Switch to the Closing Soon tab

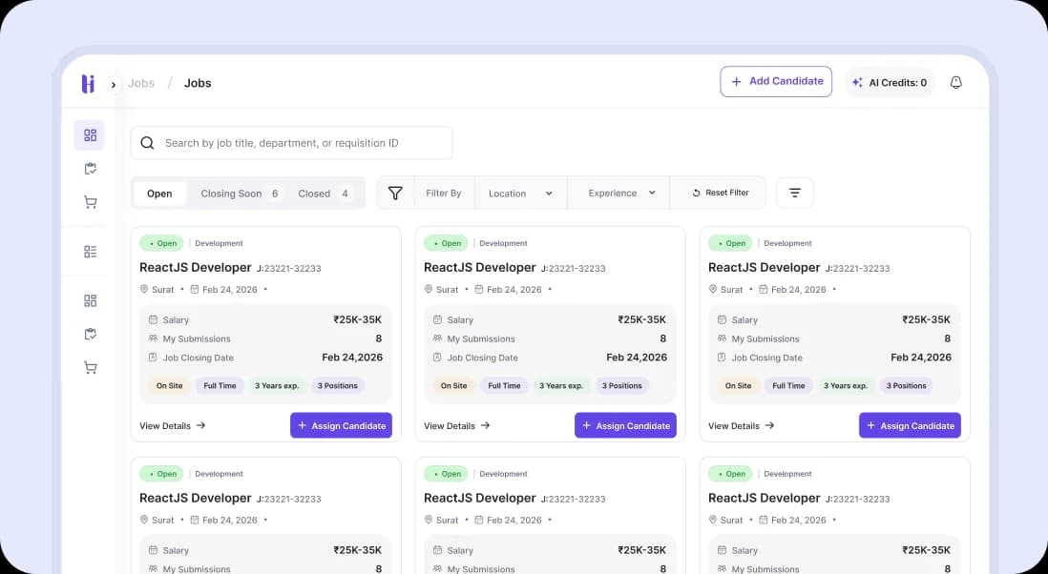240,194
